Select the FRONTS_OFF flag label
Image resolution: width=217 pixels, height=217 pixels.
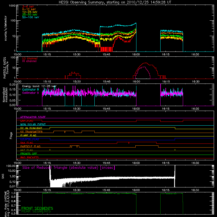tap(29, 154)
